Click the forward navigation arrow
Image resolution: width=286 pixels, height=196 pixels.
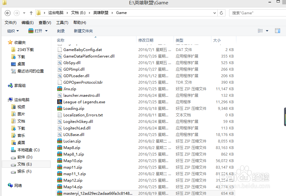pos(16,13)
